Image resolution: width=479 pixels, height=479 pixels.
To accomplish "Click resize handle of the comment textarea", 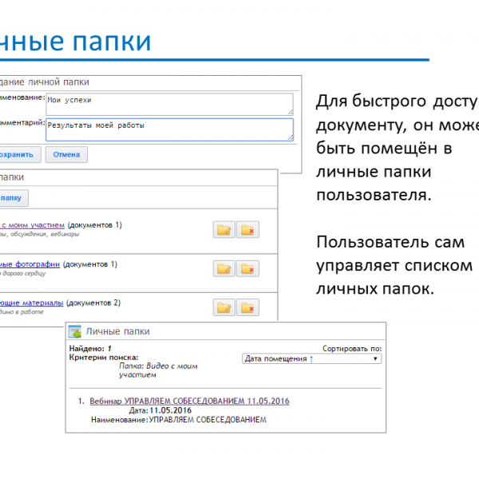I will coord(289,137).
